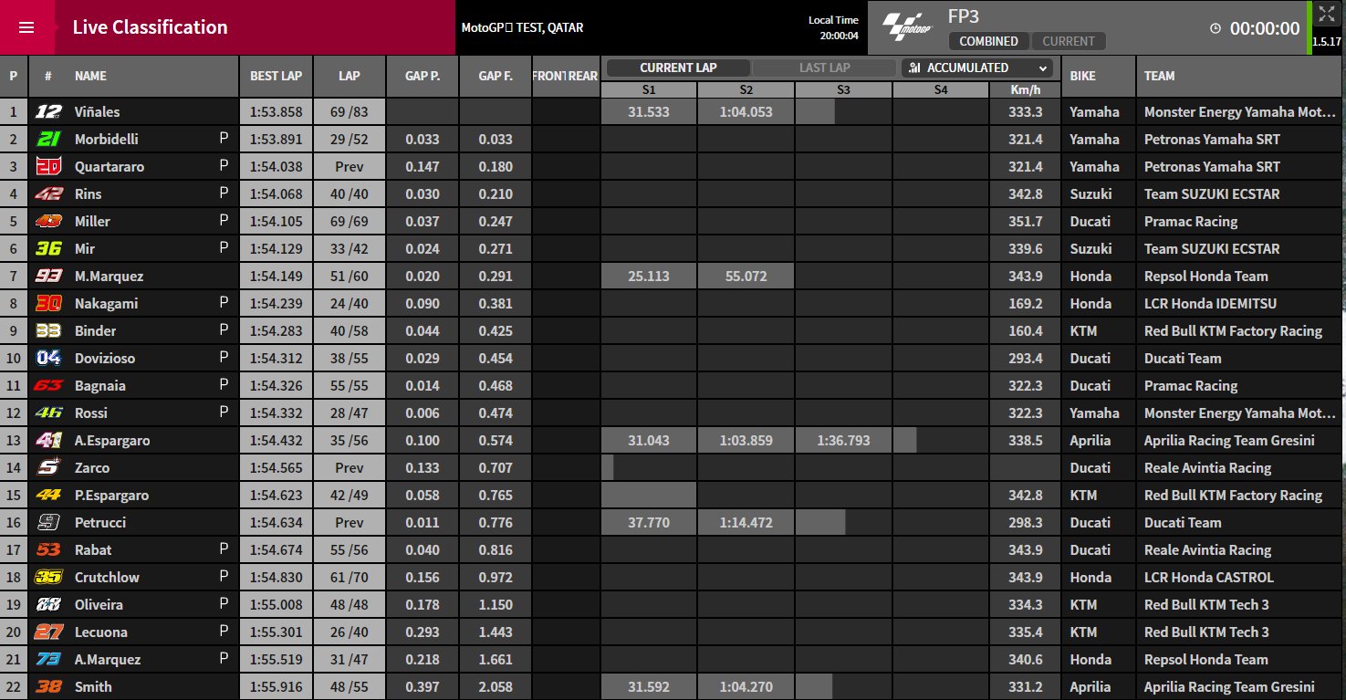Click Dovizioso number 04 badge
This screenshot has height=700, width=1346.
click(47, 358)
